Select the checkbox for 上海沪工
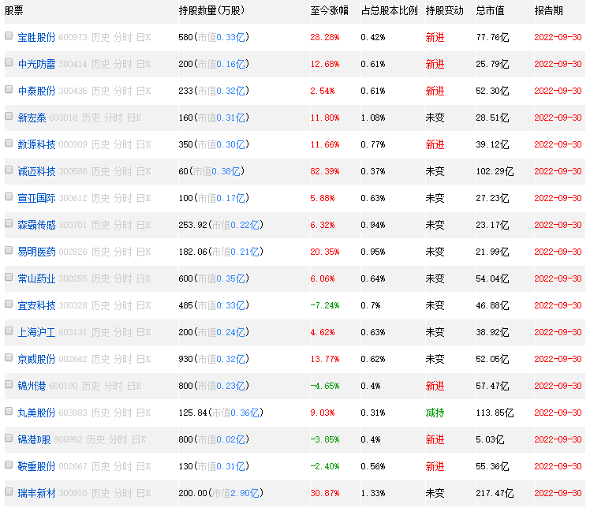Image resolution: width=590 pixels, height=508 pixels. [x=9, y=331]
